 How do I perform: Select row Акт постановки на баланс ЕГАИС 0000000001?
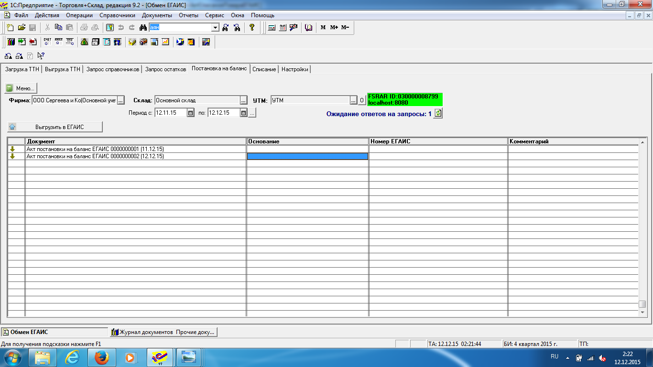(136, 149)
